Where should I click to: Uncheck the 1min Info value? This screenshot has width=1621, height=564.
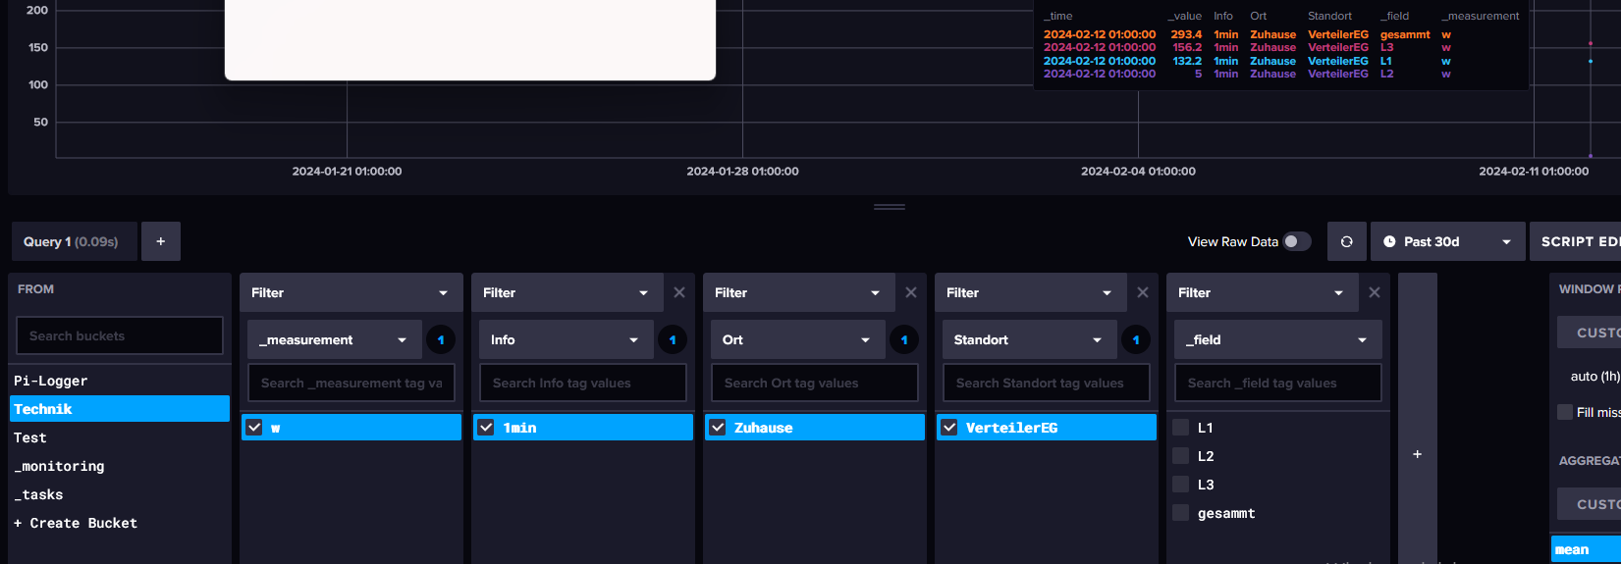pyautogui.click(x=486, y=428)
